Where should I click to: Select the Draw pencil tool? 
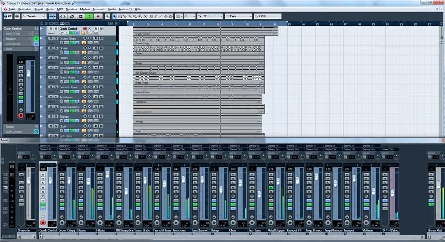point(156,17)
